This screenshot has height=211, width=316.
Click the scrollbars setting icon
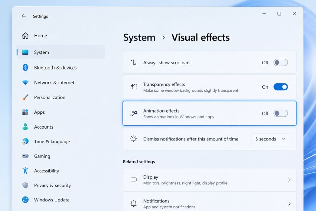[x=134, y=62]
